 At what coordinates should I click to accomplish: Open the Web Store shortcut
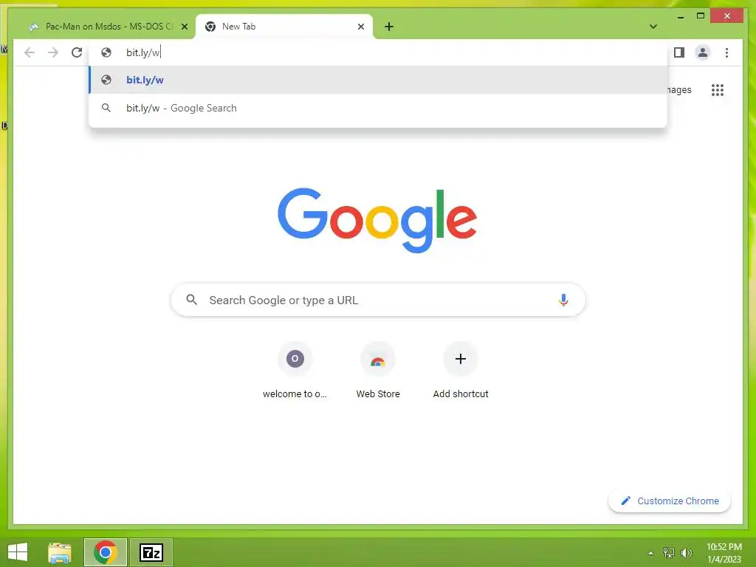click(378, 371)
